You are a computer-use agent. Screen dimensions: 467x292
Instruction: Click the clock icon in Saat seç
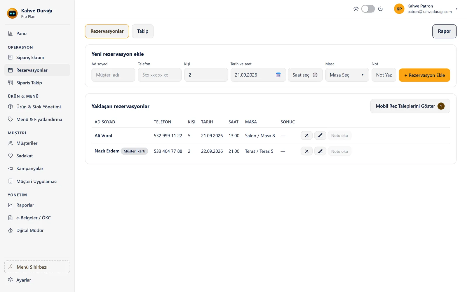(315, 75)
